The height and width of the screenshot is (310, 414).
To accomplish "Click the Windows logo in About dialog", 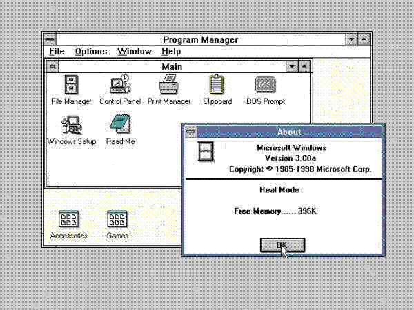I will coord(206,152).
